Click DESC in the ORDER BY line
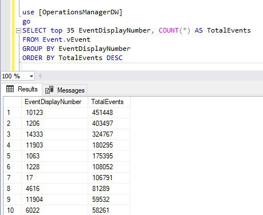Image resolution: width=263 pixels, height=215 pixels. [x=115, y=58]
